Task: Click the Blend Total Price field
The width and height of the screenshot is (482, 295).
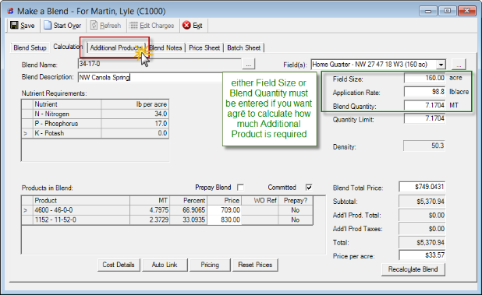Action: pyautogui.click(x=422, y=187)
